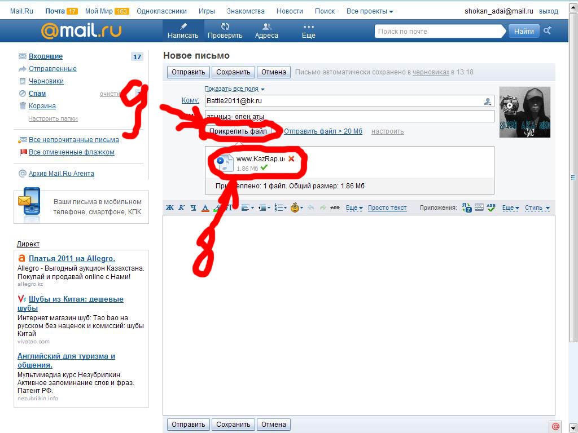Open the virtual keyboard icon
The height and width of the screenshot is (433, 578).
479,207
